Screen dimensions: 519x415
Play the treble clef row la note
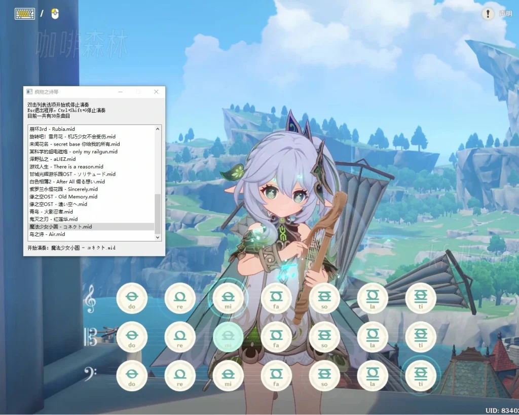click(x=373, y=298)
